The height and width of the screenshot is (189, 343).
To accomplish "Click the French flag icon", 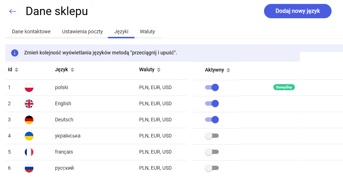I will (x=29, y=152).
